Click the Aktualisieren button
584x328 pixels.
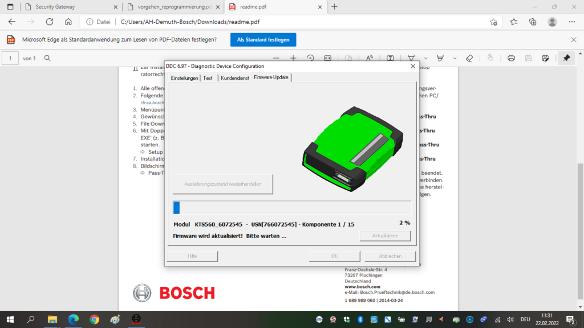(385, 236)
